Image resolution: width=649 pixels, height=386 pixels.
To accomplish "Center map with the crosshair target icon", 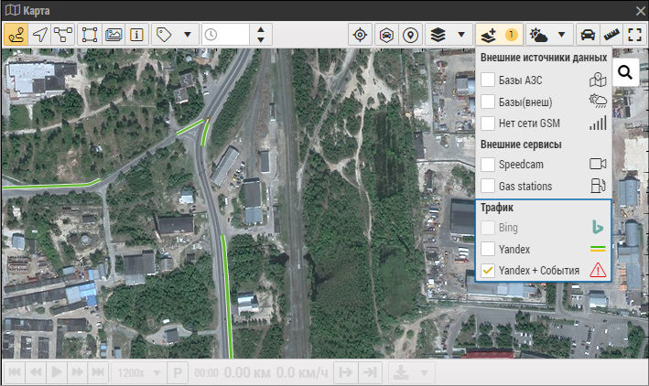I will [360, 35].
